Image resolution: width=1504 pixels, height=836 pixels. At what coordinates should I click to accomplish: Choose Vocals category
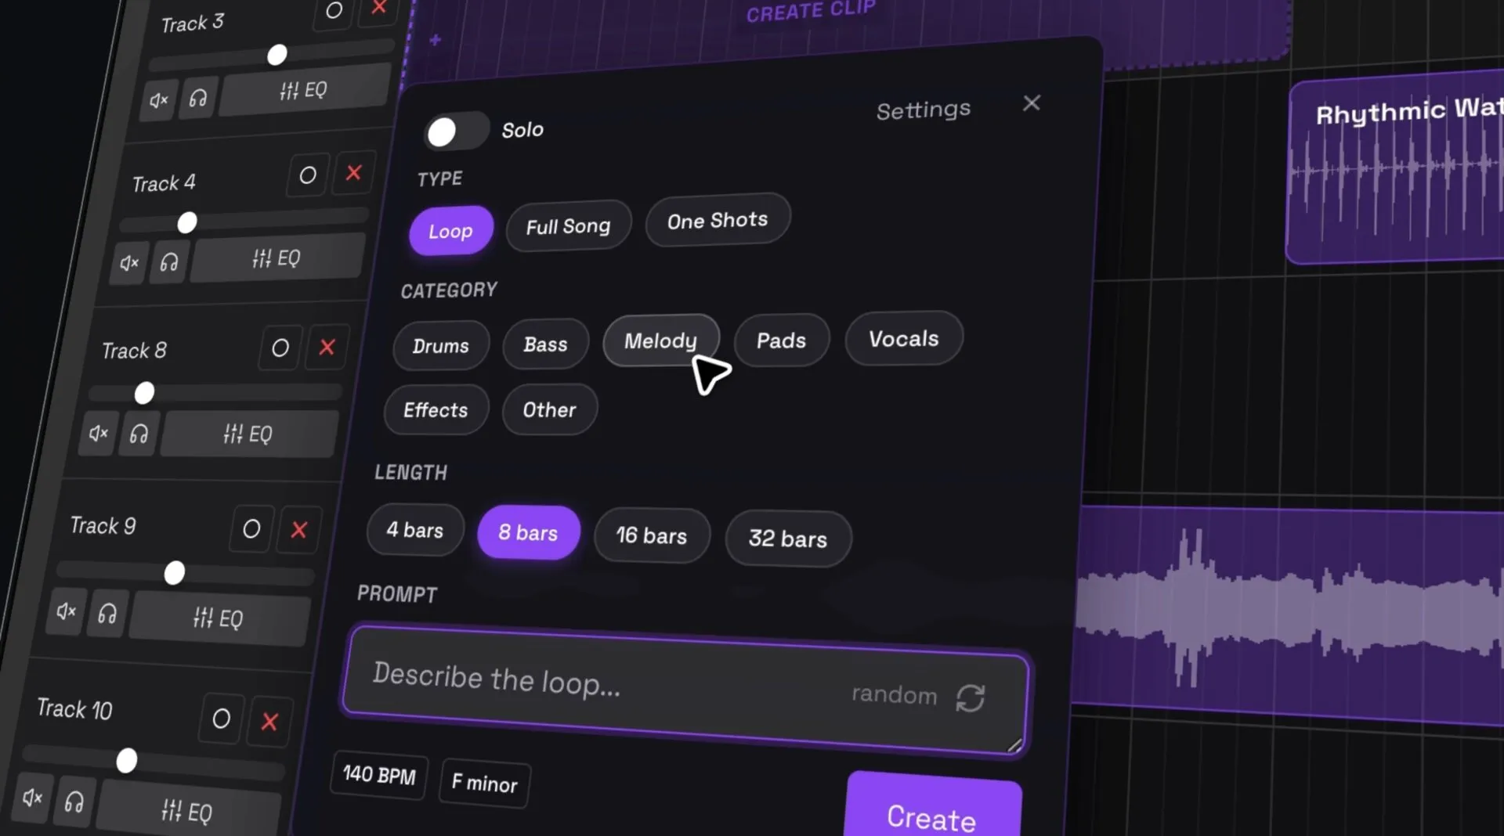[x=904, y=338]
